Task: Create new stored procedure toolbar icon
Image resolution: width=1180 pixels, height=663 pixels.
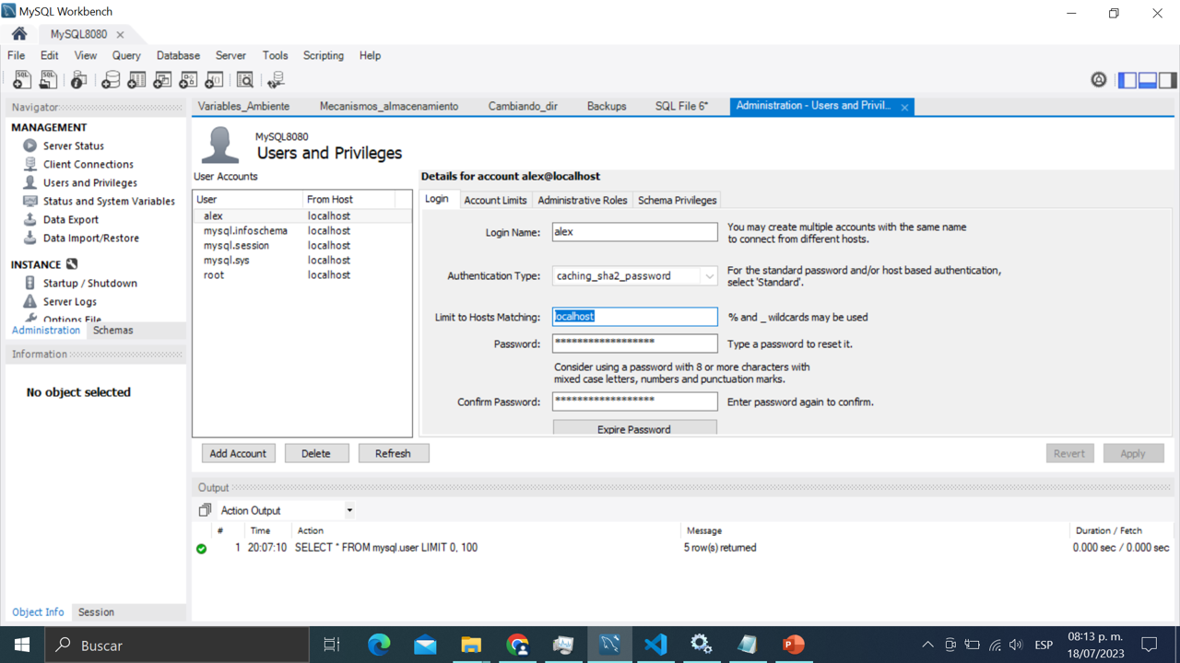Action: [188, 80]
